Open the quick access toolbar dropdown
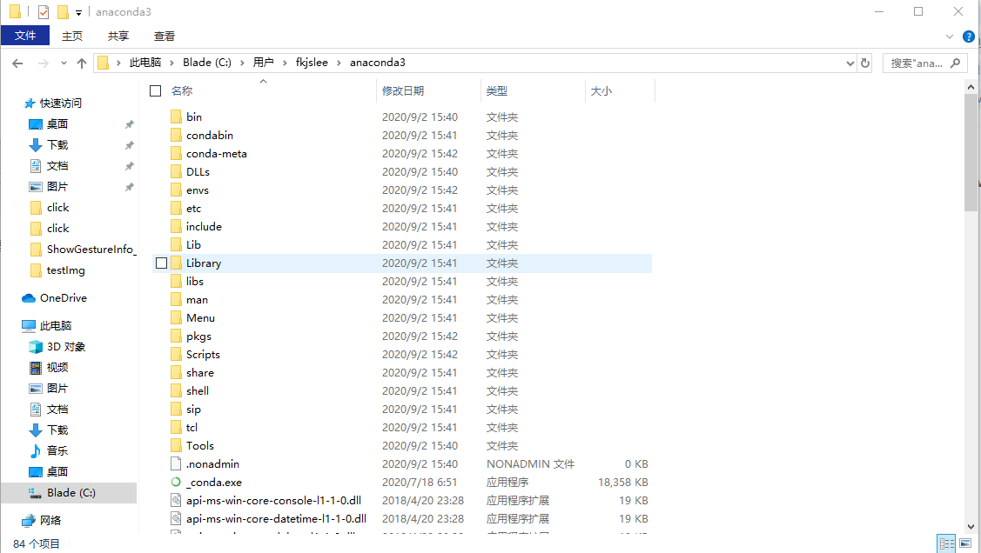Image resolution: width=981 pixels, height=553 pixels. 79,12
